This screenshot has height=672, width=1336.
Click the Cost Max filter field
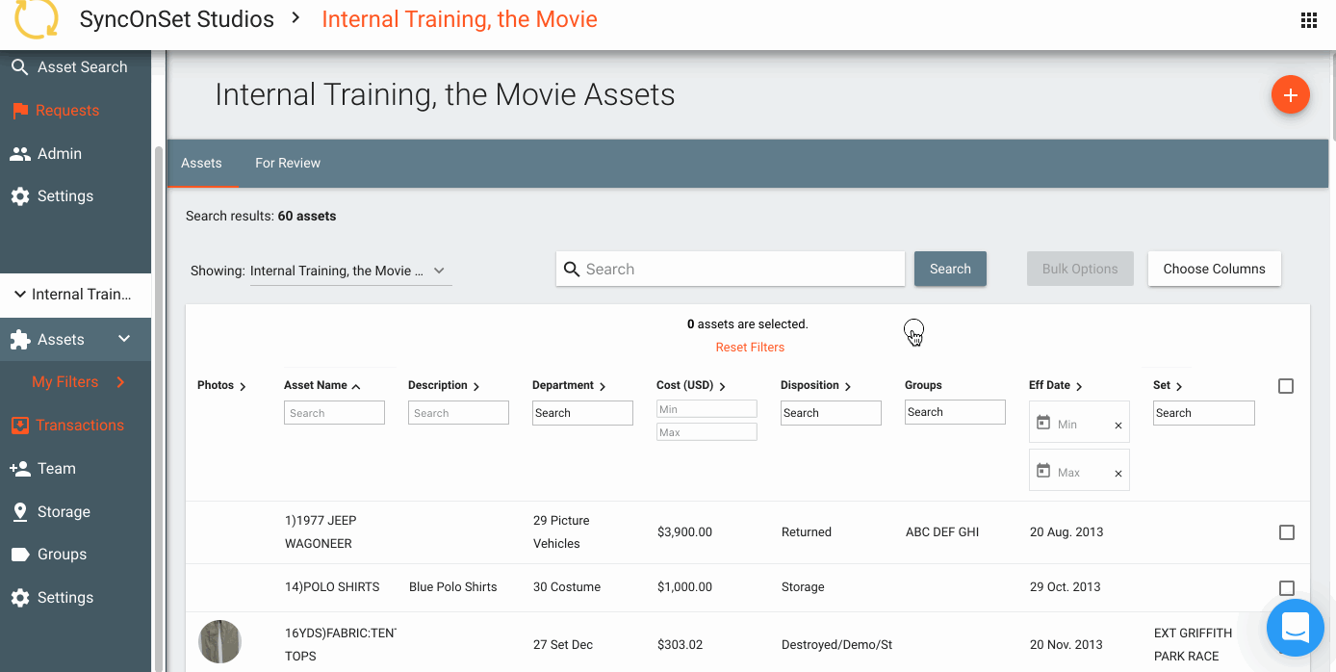pos(707,432)
